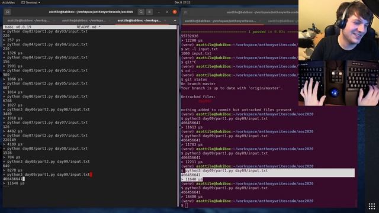Click the keyboard camera overlay
This screenshot has width=379, height=213.
tap(339, 83)
